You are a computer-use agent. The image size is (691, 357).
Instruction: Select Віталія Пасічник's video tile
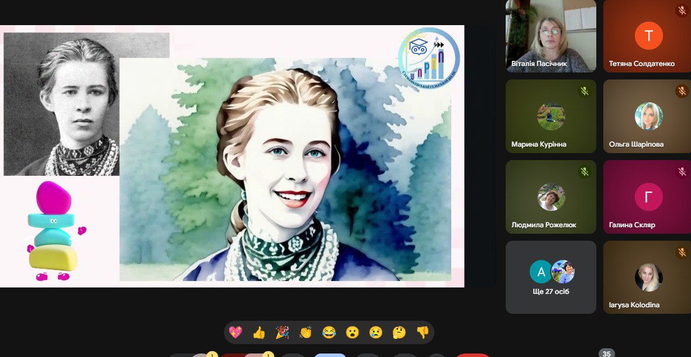coord(551,36)
